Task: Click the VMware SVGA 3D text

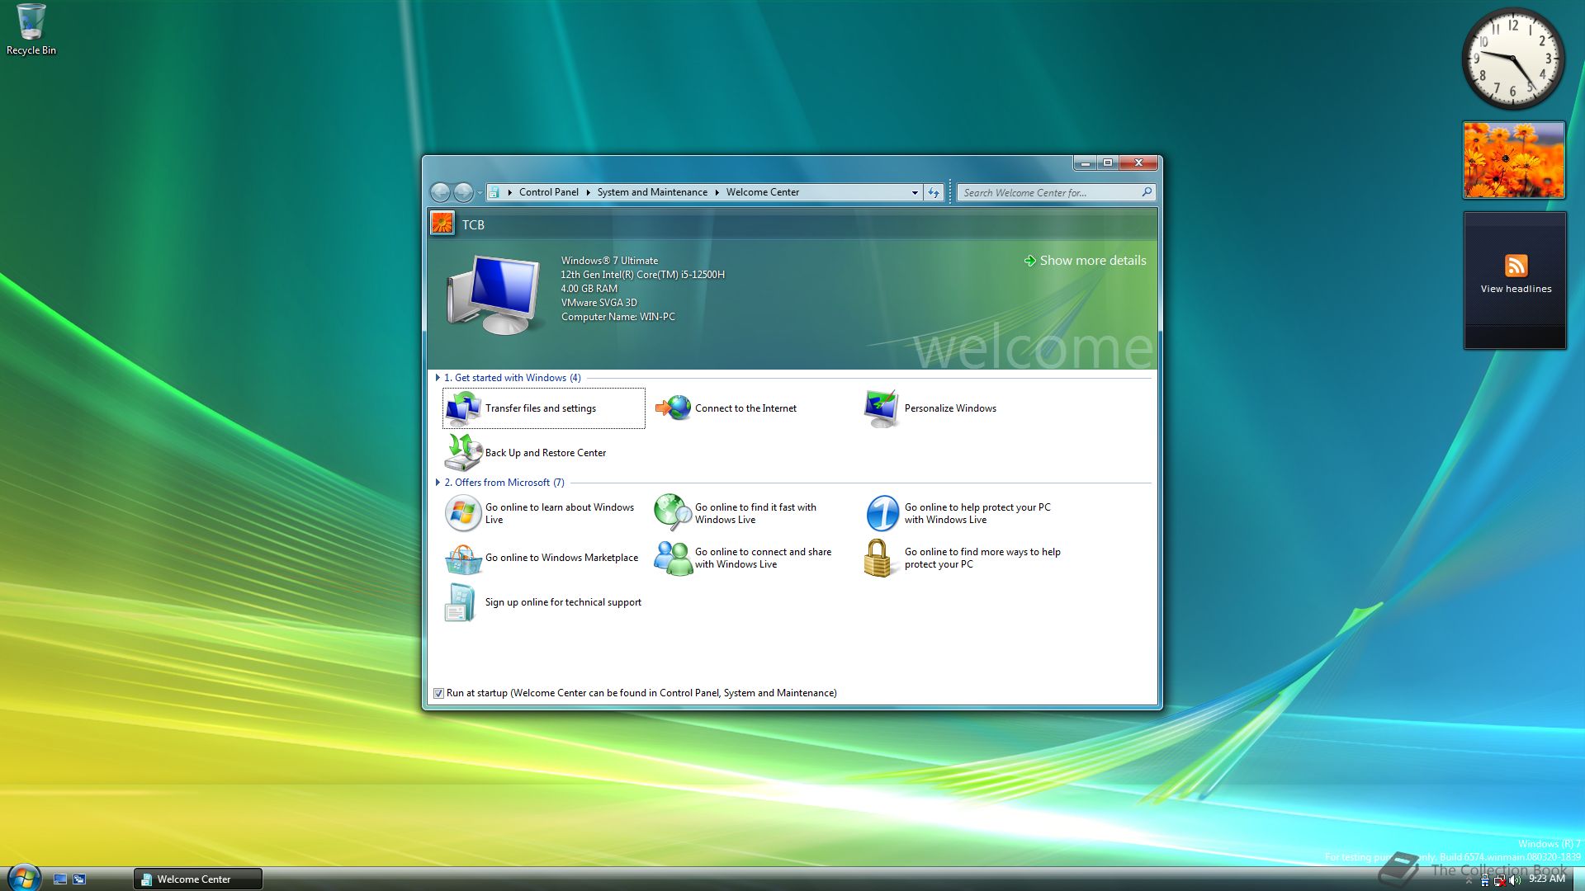Action: (x=599, y=303)
